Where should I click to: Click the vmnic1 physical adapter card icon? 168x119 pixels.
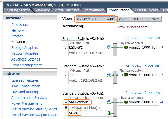coord(126,47)
